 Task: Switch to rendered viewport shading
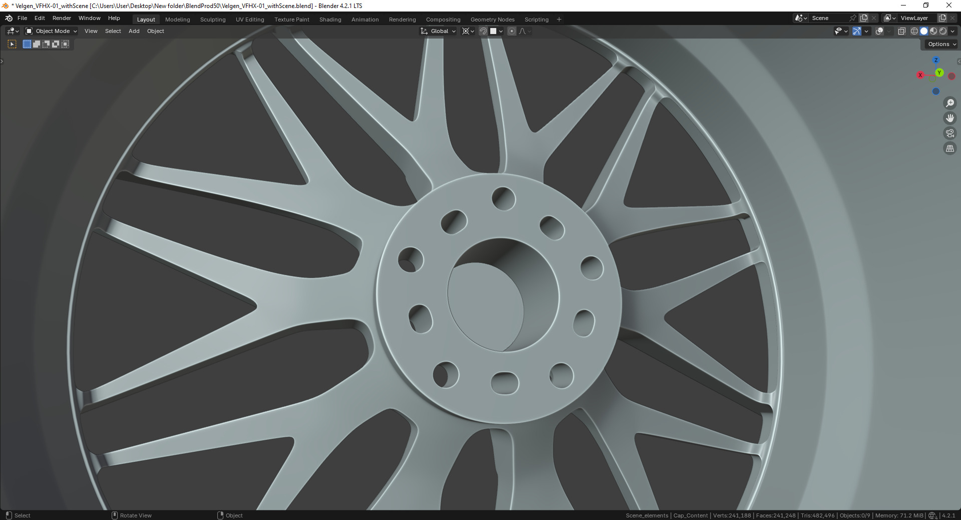tap(943, 31)
